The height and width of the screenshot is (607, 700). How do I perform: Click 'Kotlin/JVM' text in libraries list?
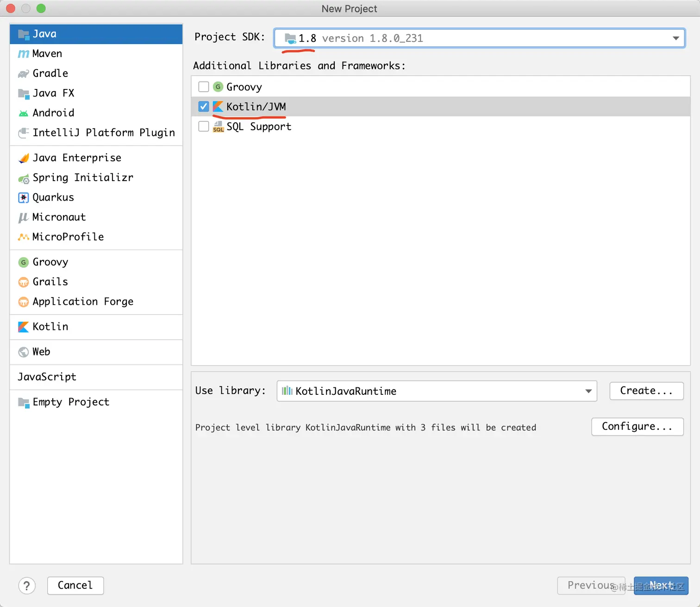(x=256, y=107)
